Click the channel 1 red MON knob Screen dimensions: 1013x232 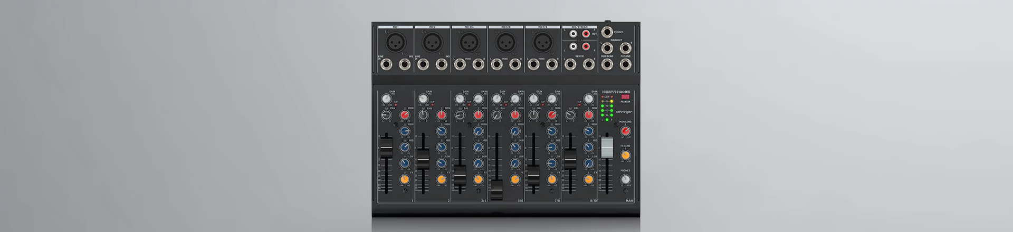click(x=405, y=115)
